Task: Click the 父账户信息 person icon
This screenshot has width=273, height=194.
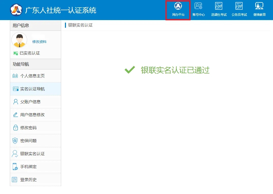Action: 16,102
